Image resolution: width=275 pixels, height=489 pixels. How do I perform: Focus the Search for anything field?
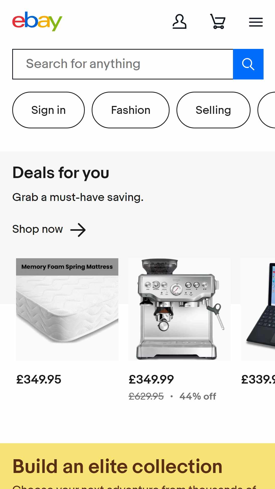tap(123, 64)
